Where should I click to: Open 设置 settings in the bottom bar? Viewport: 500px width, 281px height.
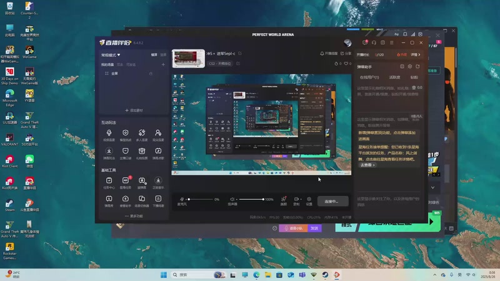[309, 200]
